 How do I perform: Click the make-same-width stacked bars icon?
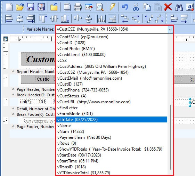pyautogui.click(x=112, y=19)
